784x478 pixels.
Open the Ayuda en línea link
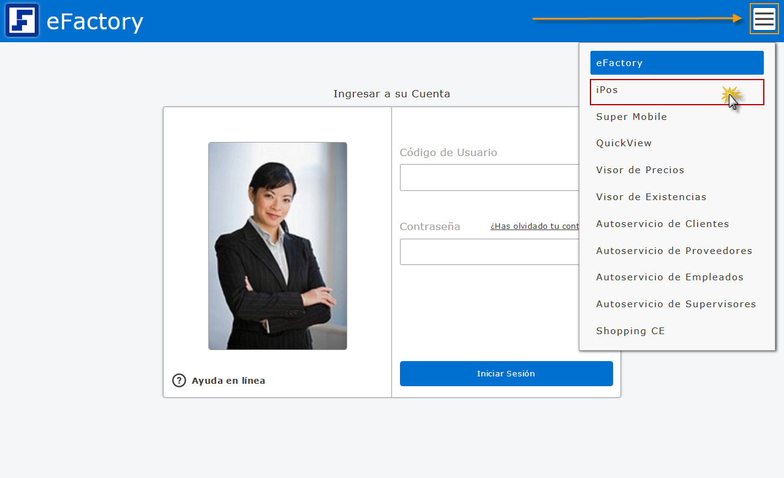[x=228, y=381]
